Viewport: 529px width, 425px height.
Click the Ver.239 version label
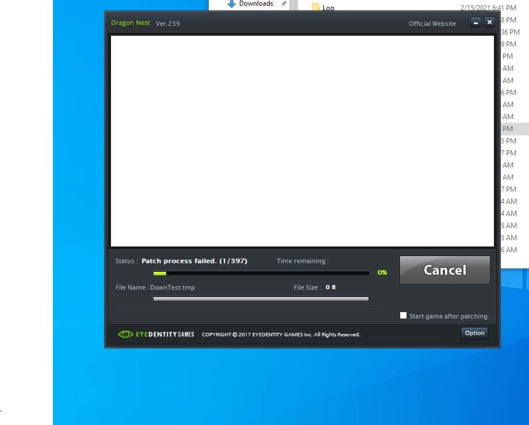(168, 24)
